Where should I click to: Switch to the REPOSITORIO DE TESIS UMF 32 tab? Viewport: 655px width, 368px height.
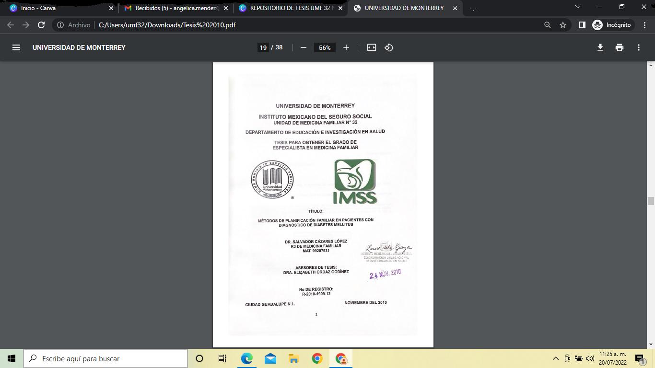pyautogui.click(x=290, y=8)
